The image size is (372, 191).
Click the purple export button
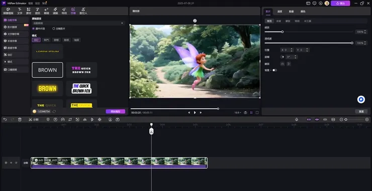tap(340, 4)
